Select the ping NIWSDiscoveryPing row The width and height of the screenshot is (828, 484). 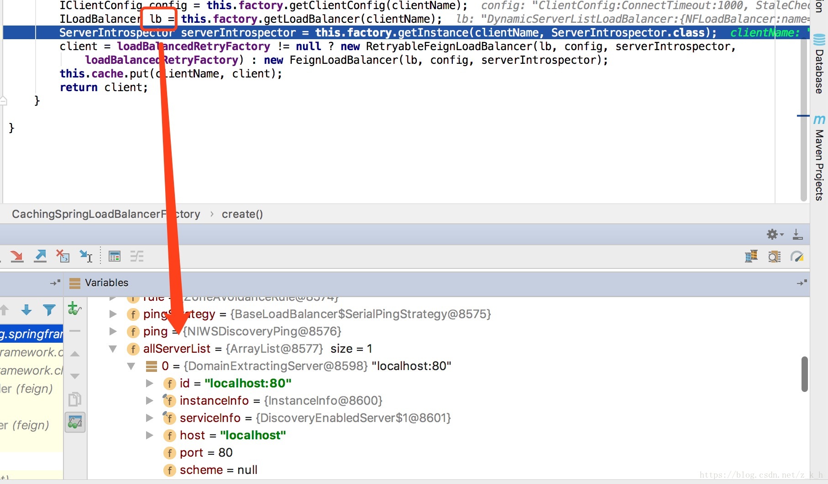(x=448, y=331)
